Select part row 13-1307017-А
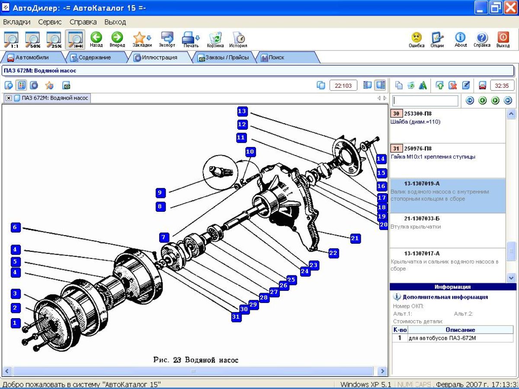 [x=448, y=265]
